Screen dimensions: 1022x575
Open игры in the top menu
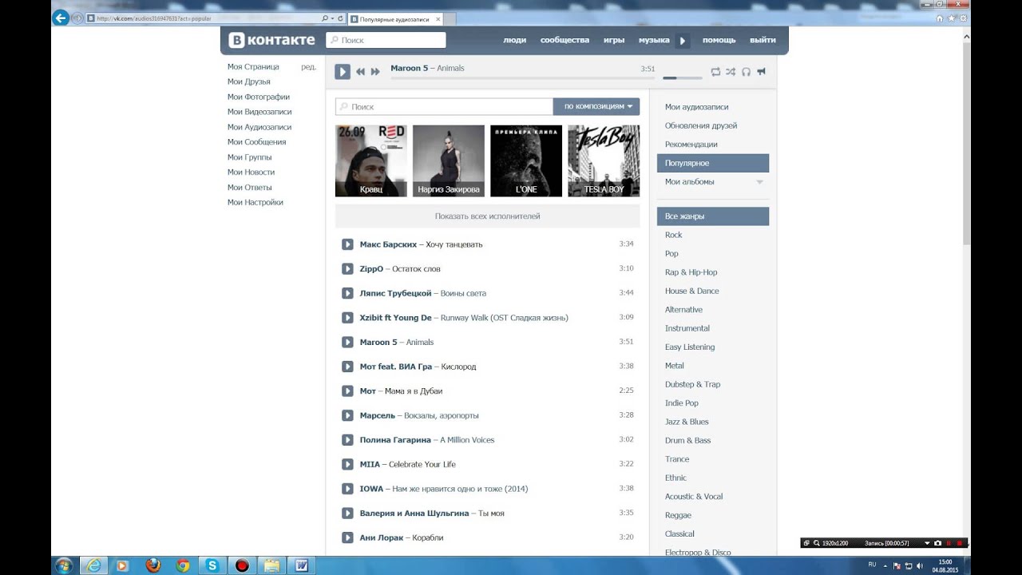click(x=614, y=40)
